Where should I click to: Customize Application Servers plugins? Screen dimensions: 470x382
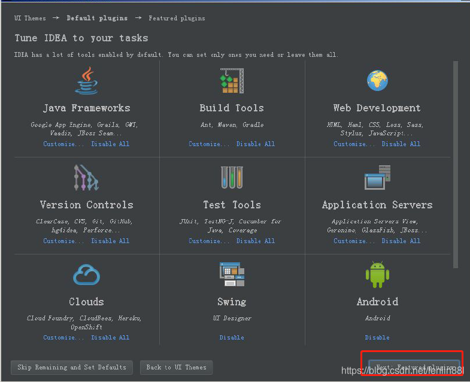(354, 241)
